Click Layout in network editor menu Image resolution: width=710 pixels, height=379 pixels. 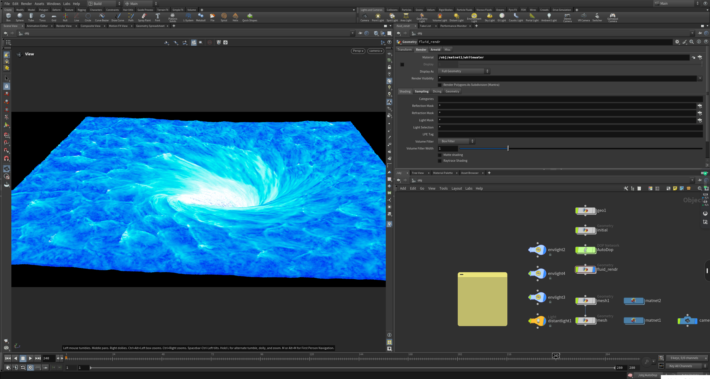point(457,189)
